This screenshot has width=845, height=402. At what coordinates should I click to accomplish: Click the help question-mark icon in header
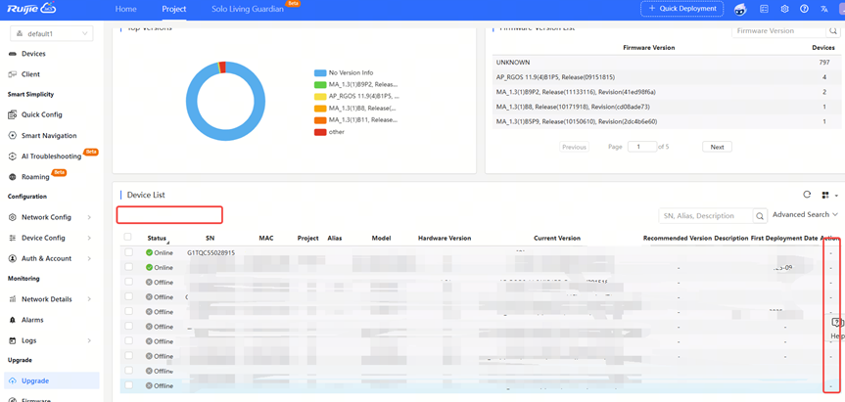(x=804, y=9)
